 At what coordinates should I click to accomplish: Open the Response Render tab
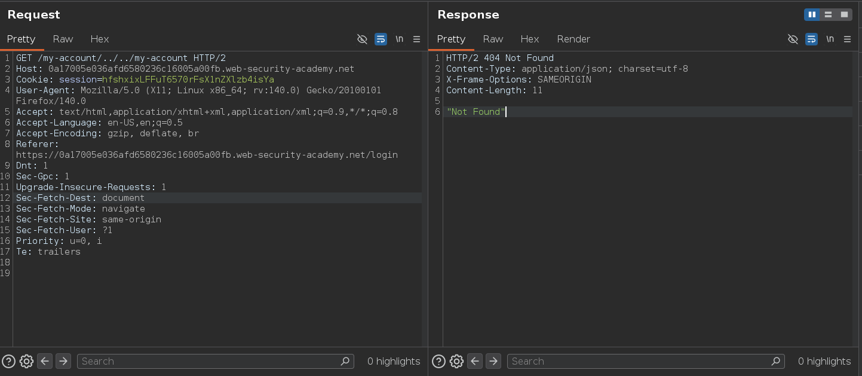[573, 39]
